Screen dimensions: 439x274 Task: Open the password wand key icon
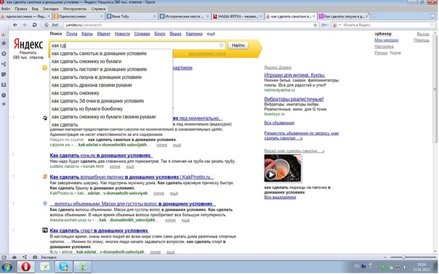point(324,25)
